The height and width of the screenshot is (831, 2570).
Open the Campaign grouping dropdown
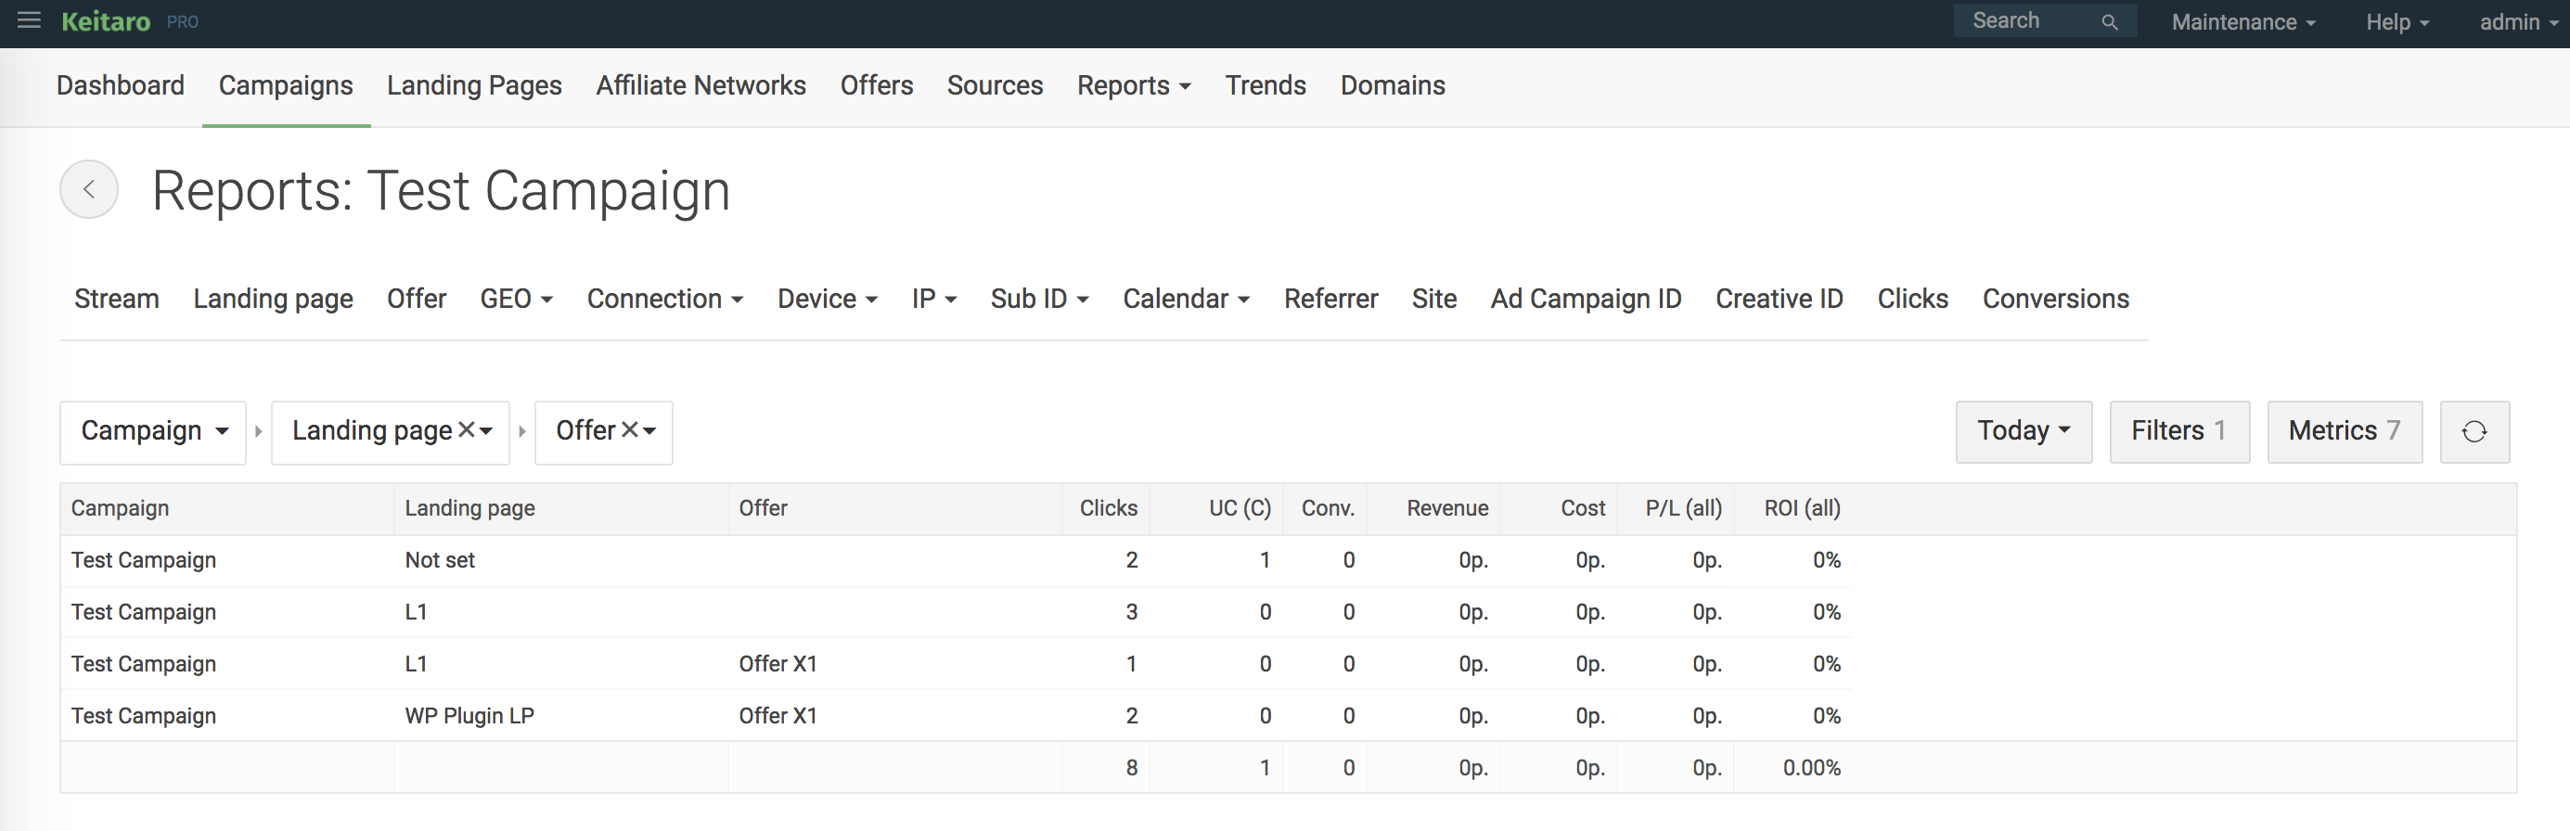coord(153,432)
